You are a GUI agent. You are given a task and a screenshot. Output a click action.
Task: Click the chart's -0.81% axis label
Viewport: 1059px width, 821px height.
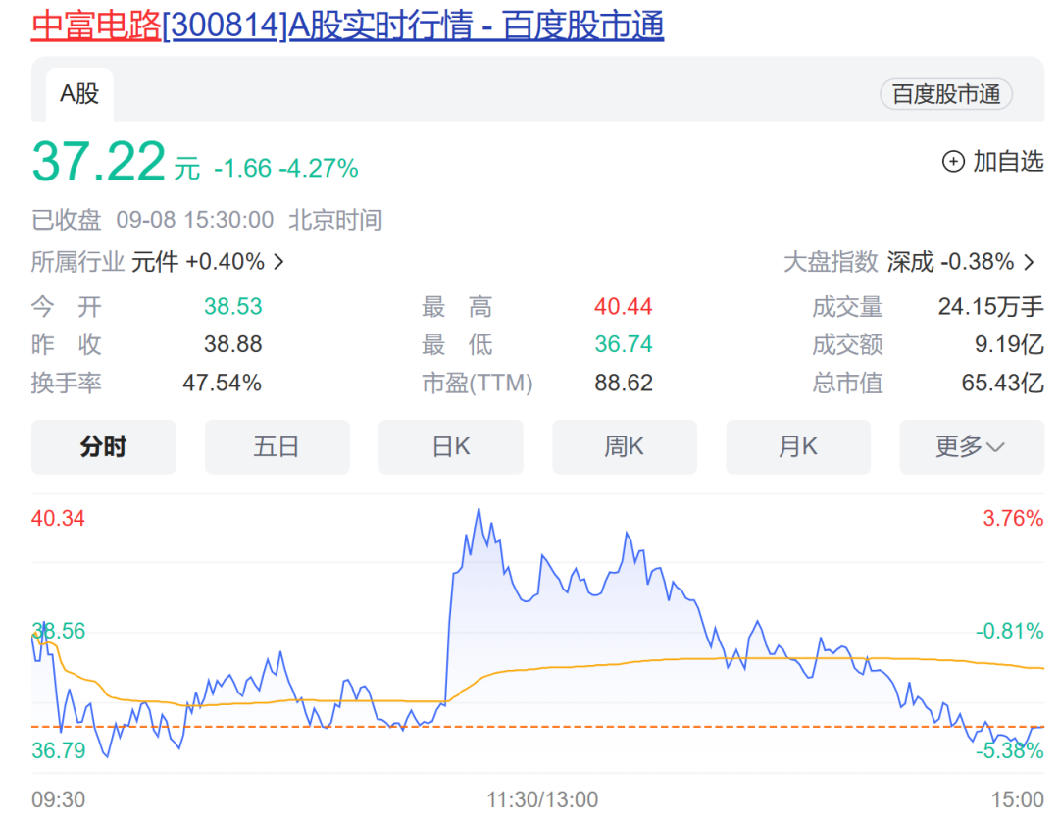point(1010,631)
